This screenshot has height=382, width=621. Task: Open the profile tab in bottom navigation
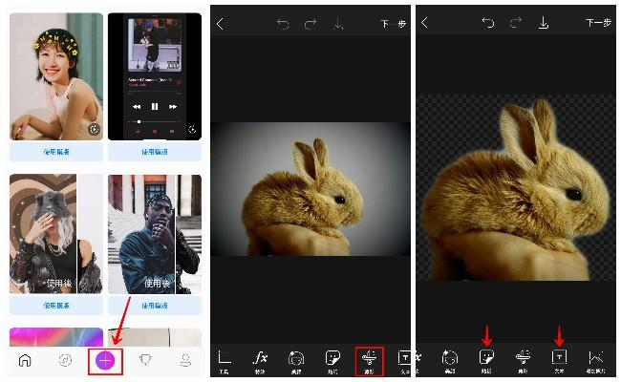[184, 361]
